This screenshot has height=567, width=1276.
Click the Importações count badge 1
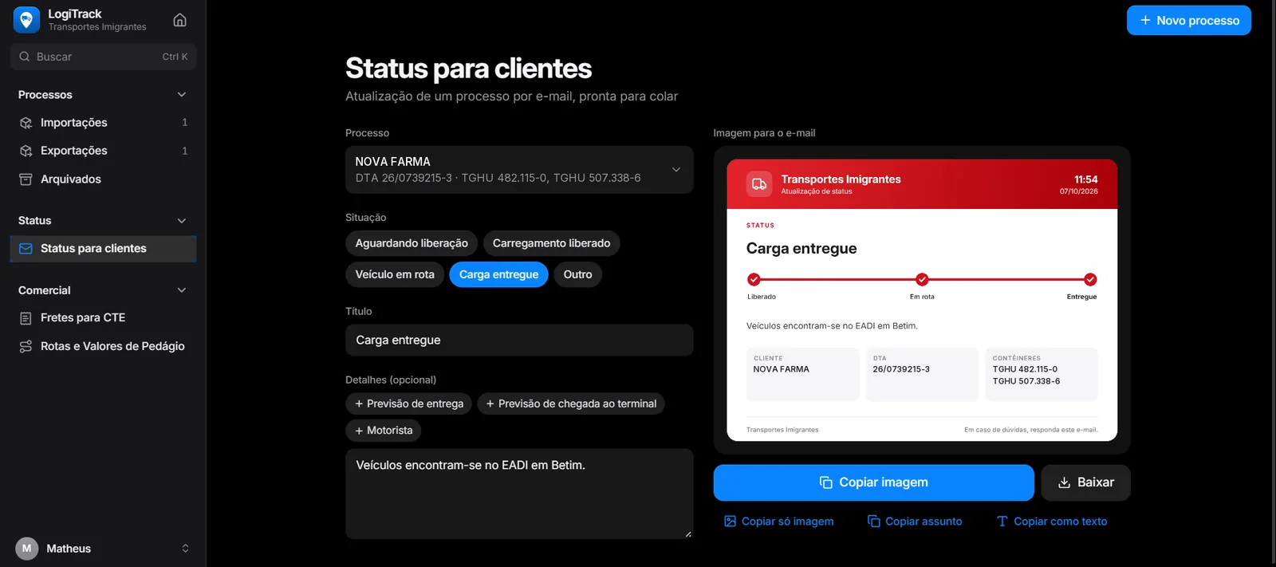pos(184,123)
